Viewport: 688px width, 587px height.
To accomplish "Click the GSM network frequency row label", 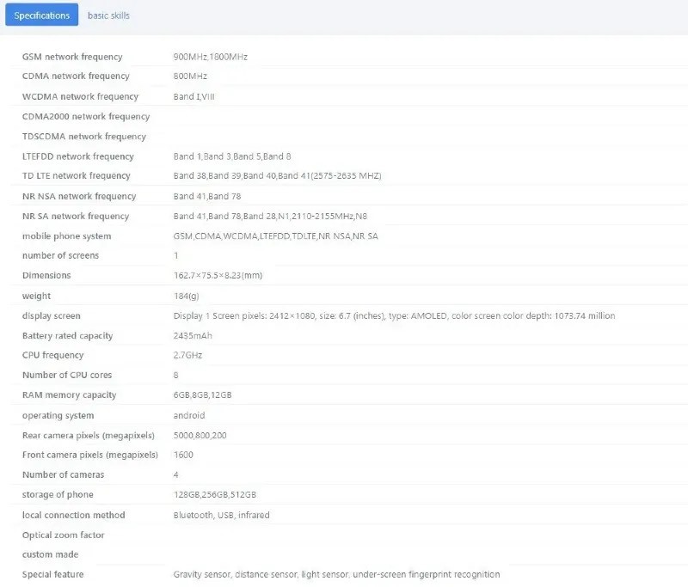I will point(72,57).
